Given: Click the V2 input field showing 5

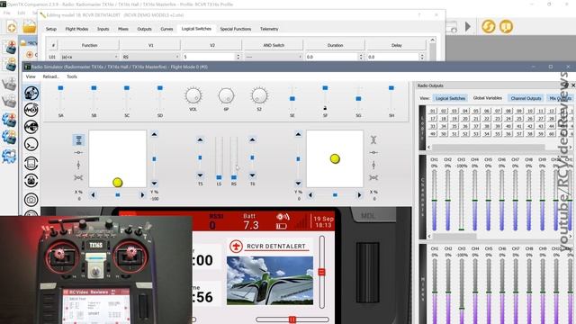Looking at the screenshot, I should click(209, 57).
